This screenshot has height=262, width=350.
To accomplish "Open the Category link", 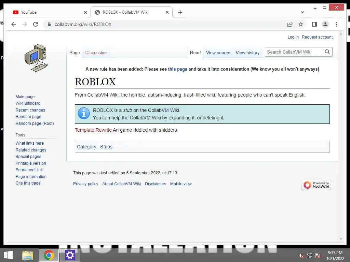I will tap(87, 147).
